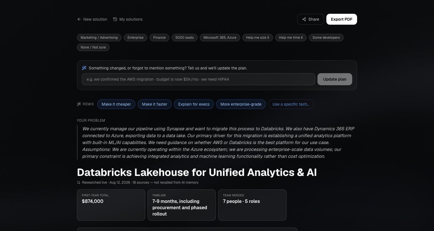The height and width of the screenshot is (231, 434).
Task: Click the Share button
Action: click(x=311, y=19)
